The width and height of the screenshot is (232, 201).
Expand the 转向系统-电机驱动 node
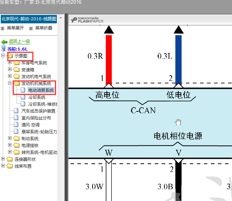[x=10, y=152]
